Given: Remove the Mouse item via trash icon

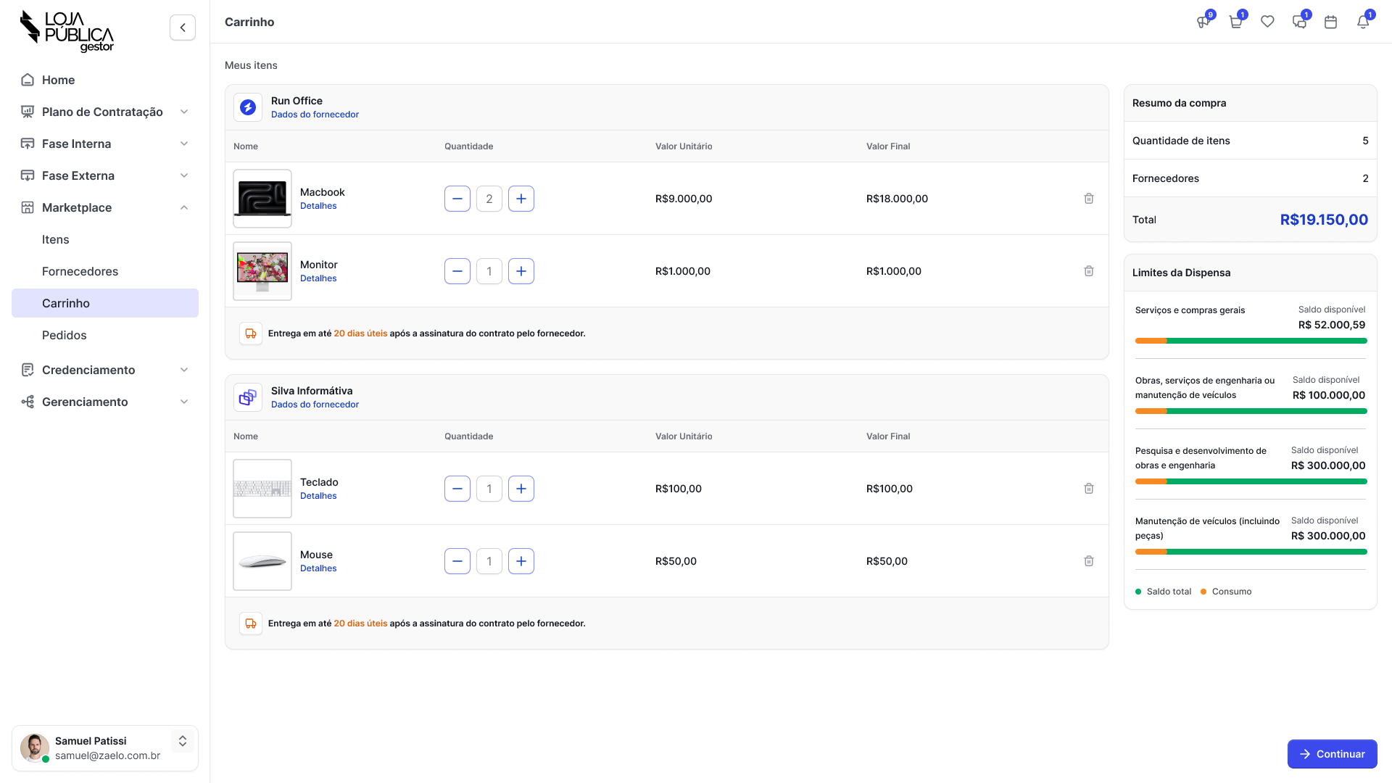Looking at the screenshot, I should [x=1088, y=561].
